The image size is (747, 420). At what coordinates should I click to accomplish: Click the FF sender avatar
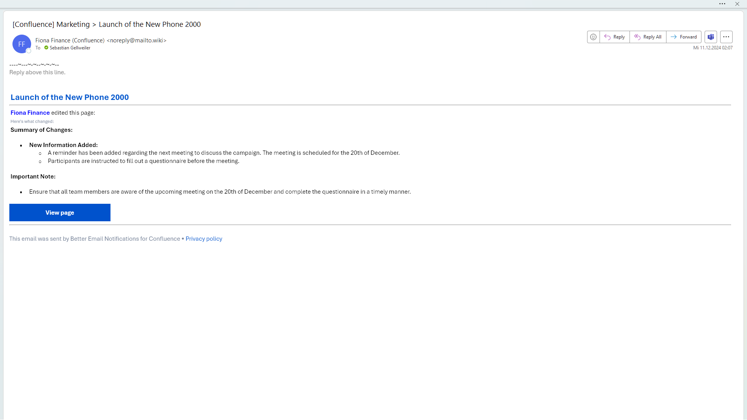coord(21,43)
